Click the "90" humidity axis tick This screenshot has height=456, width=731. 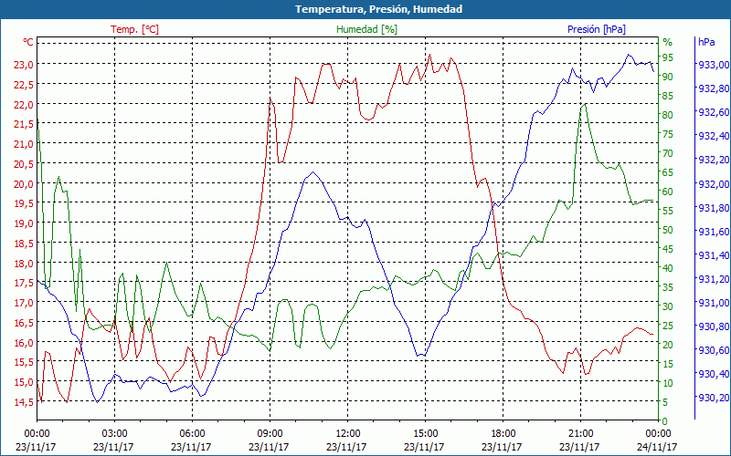click(x=668, y=77)
